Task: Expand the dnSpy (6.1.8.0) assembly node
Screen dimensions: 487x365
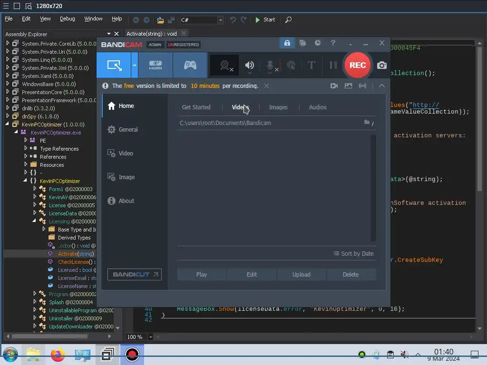Action: 8,116
